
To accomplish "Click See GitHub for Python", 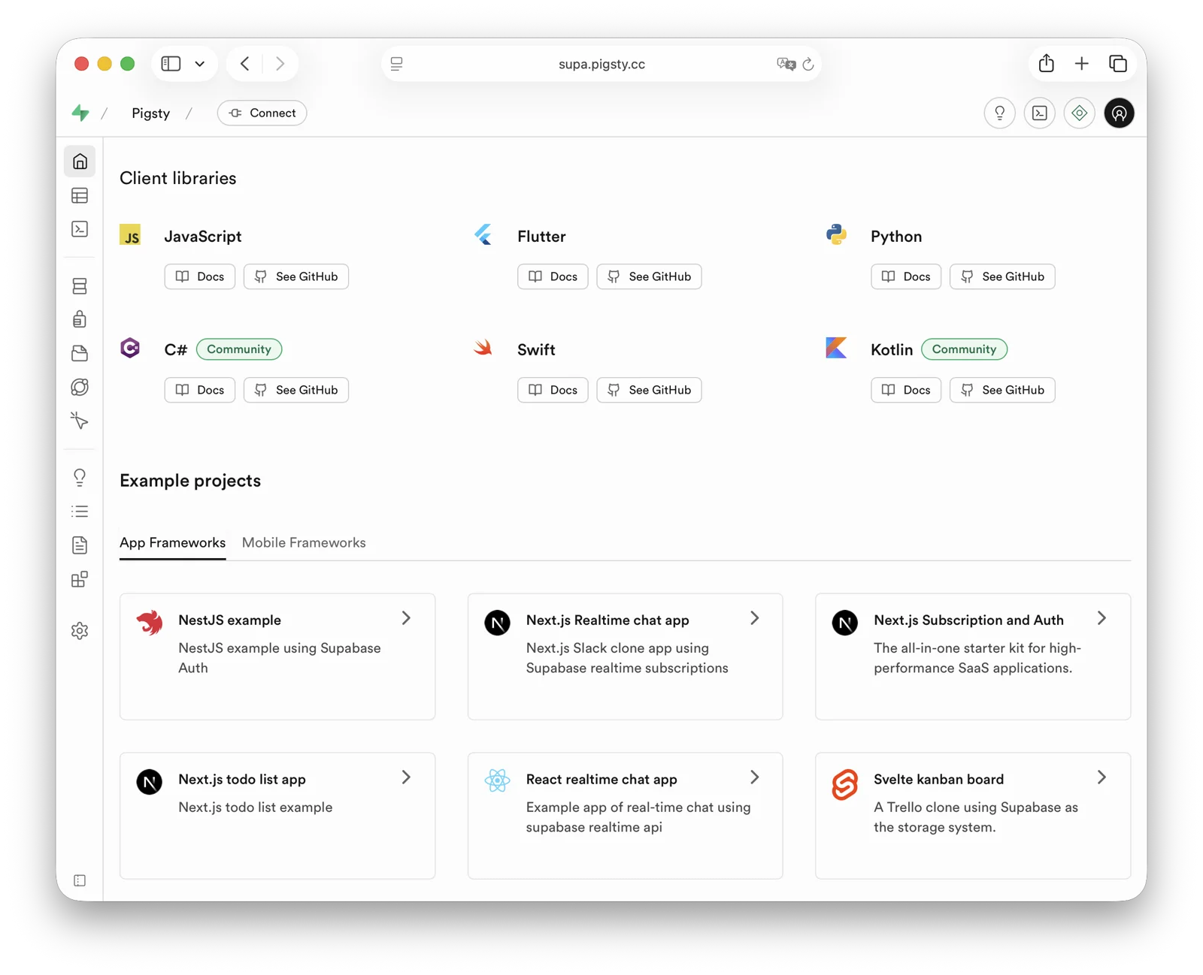I will pos(1002,276).
